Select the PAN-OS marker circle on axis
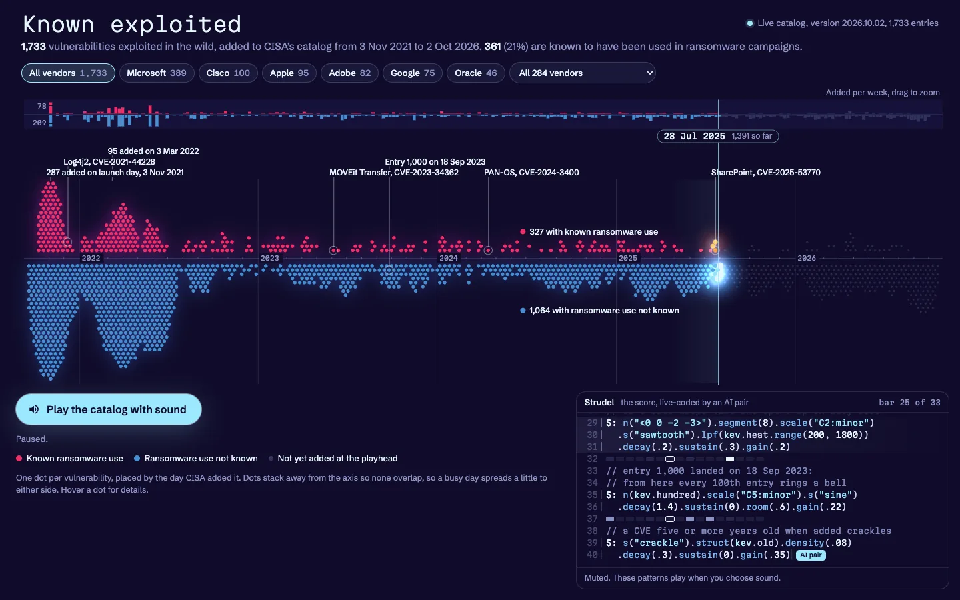The width and height of the screenshot is (960, 600). pyautogui.click(x=488, y=251)
